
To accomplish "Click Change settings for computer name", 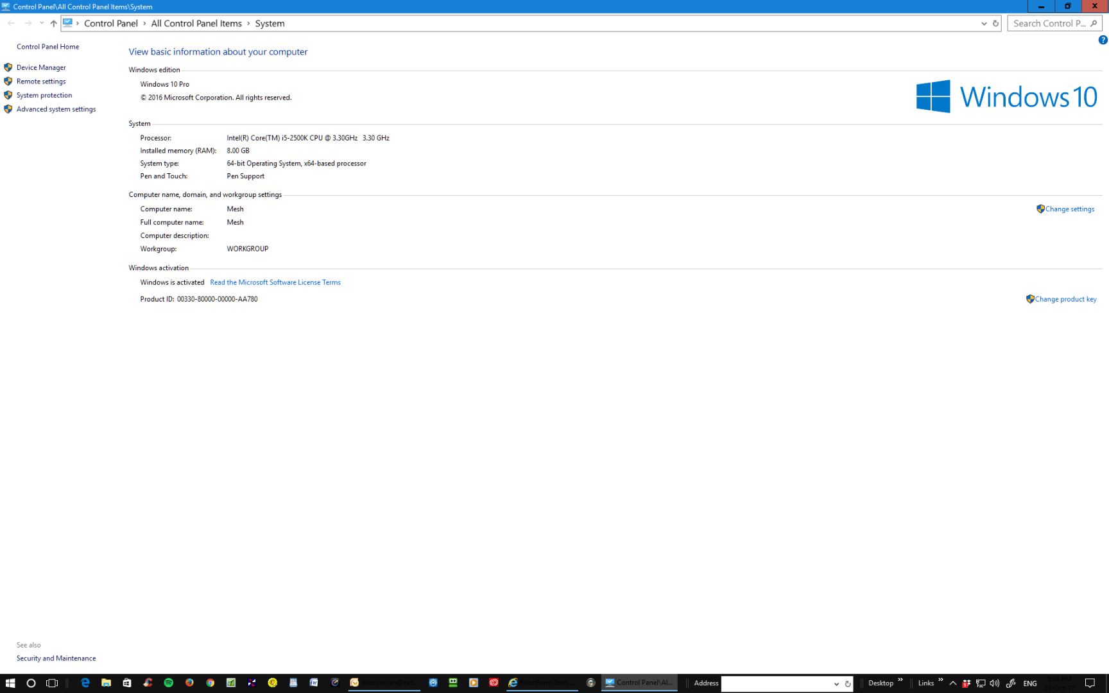I will pos(1069,209).
